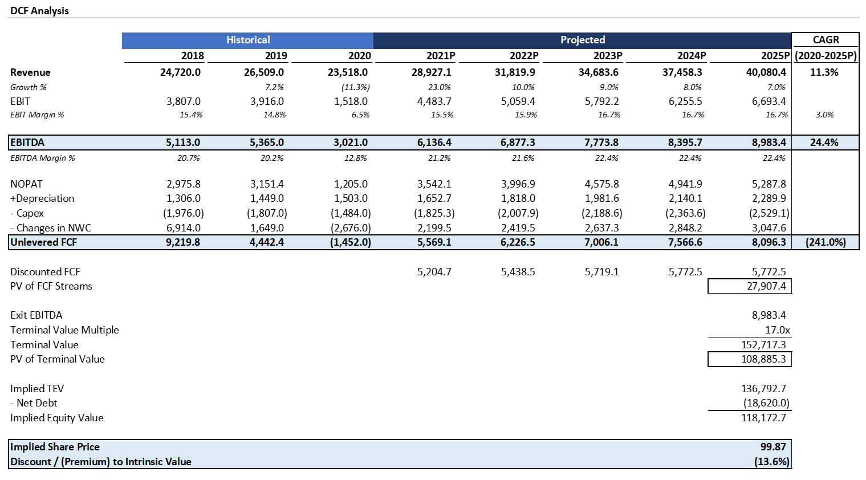This screenshot has width=866, height=480.
Task: Click the 2025P column header
Action: point(775,56)
